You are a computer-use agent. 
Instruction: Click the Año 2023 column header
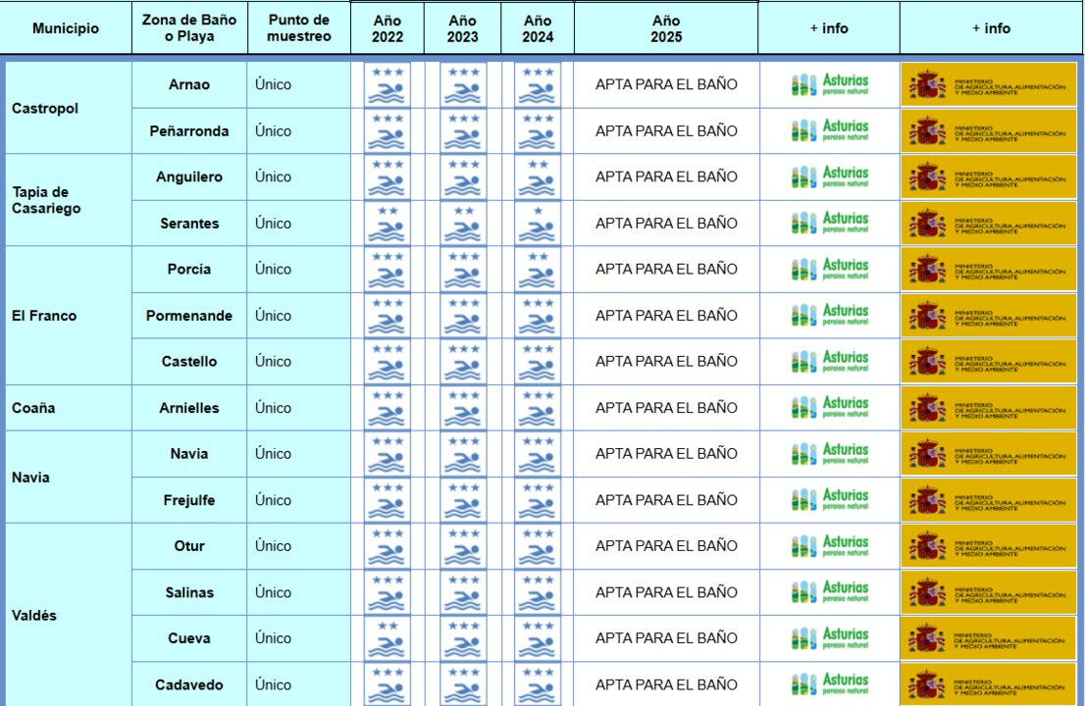pos(462,28)
